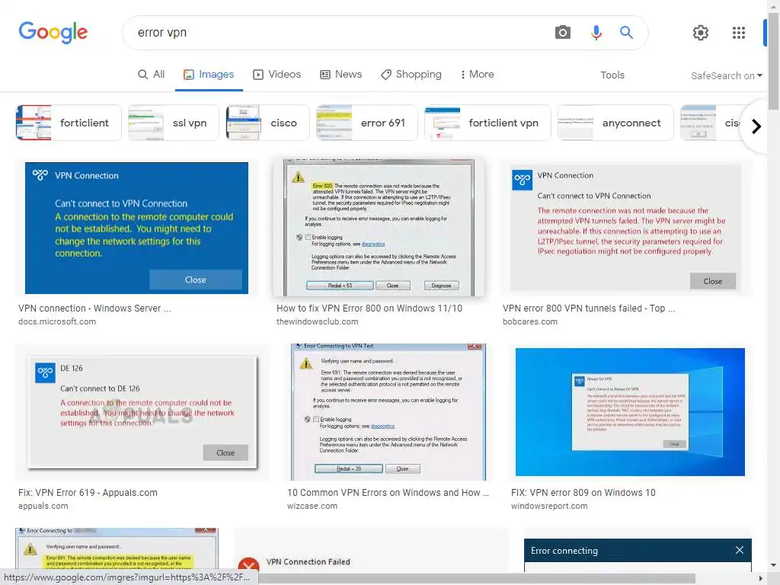
Task: Click the vertical scrollbar thumb
Action: (773, 59)
